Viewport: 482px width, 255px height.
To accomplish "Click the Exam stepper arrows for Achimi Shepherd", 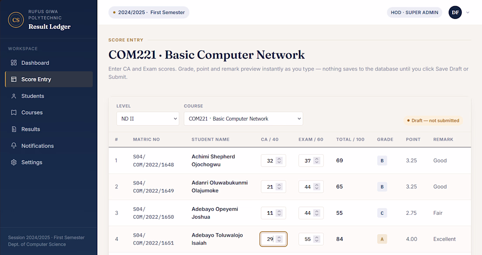I will 317,161.
